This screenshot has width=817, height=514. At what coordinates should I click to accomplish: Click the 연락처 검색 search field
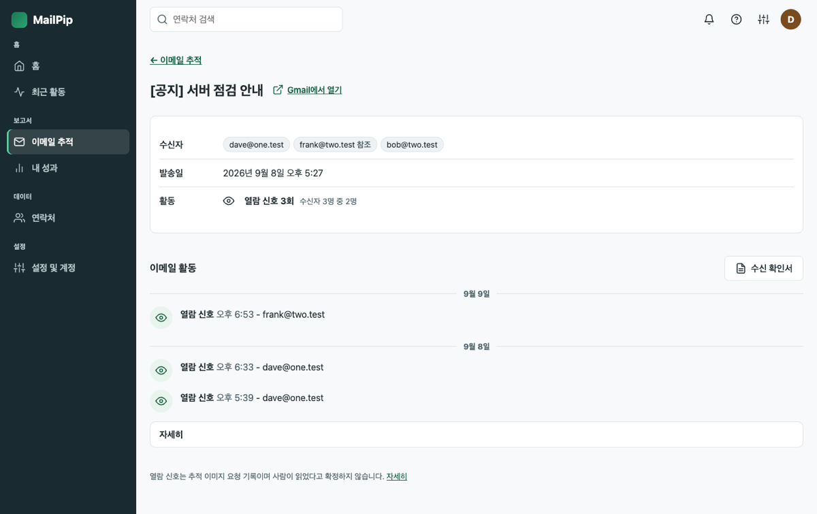pyautogui.click(x=246, y=19)
